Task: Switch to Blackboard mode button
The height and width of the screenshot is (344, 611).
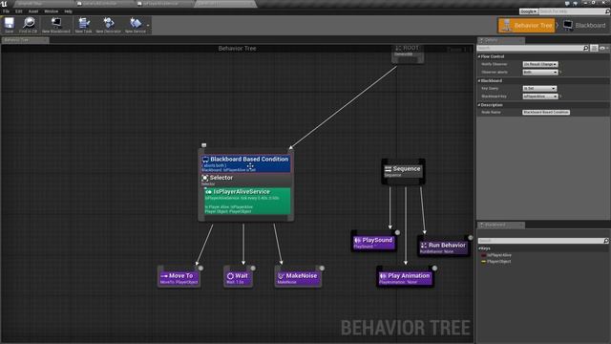Action: pos(584,26)
